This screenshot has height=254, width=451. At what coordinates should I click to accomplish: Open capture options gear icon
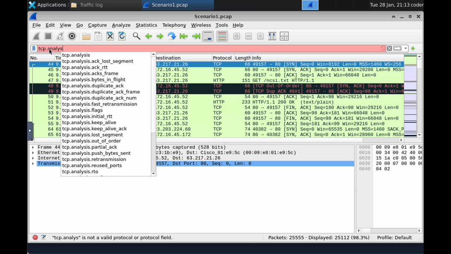(x=72, y=36)
